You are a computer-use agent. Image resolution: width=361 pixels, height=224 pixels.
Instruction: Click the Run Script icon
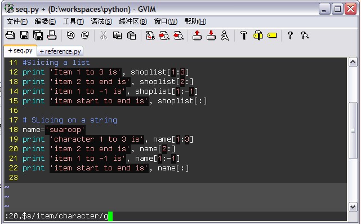coord(225,36)
